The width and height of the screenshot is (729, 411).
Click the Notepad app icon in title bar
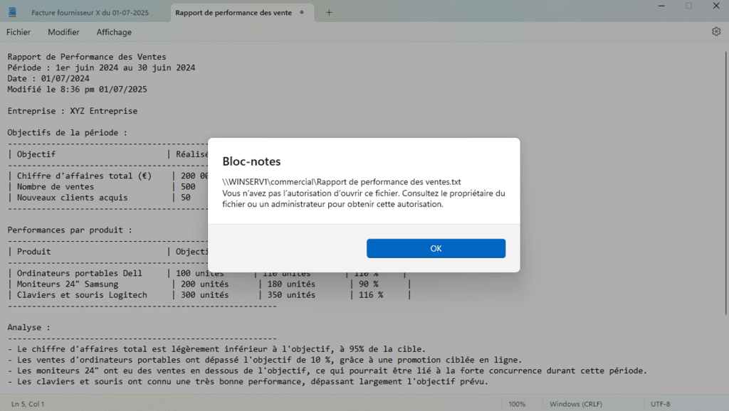coord(12,13)
